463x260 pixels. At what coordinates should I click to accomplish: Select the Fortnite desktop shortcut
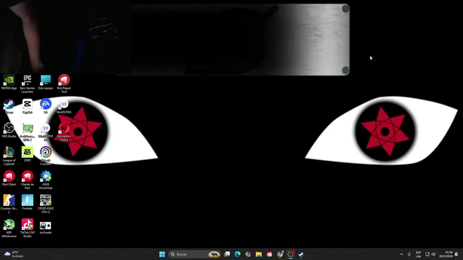point(27,203)
